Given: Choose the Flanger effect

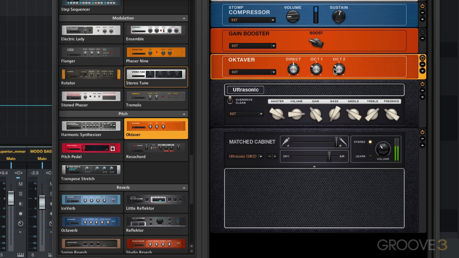Looking at the screenshot, I should (x=91, y=55).
